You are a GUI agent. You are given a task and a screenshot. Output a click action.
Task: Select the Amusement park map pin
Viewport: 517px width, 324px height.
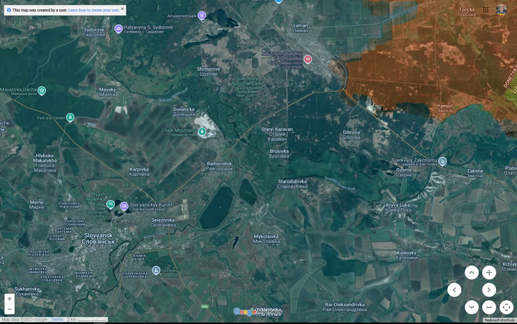pos(202,16)
